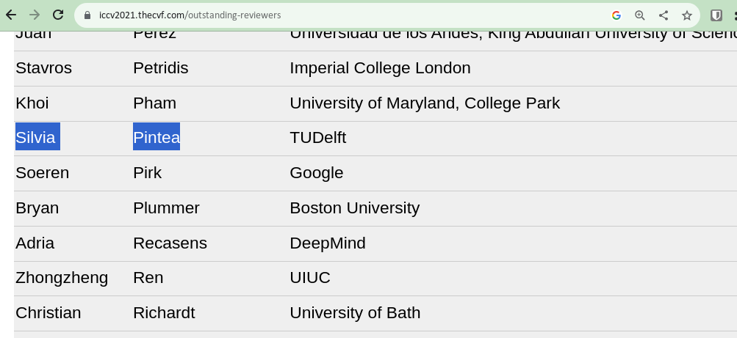Select Imperial College London text

point(380,68)
